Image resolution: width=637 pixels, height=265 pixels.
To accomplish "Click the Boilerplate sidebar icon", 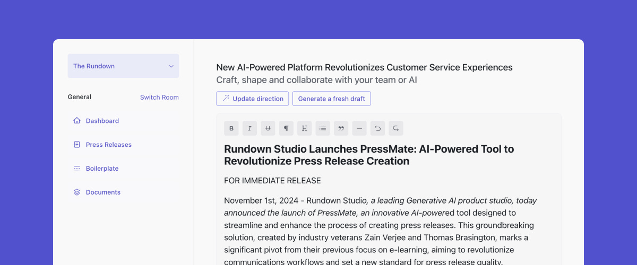I will click(x=77, y=169).
